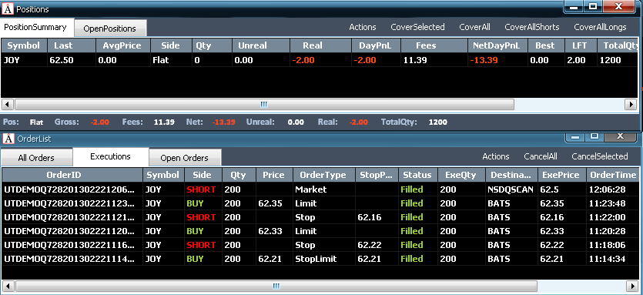Click Positions scrollbar left arrow

tap(8, 105)
